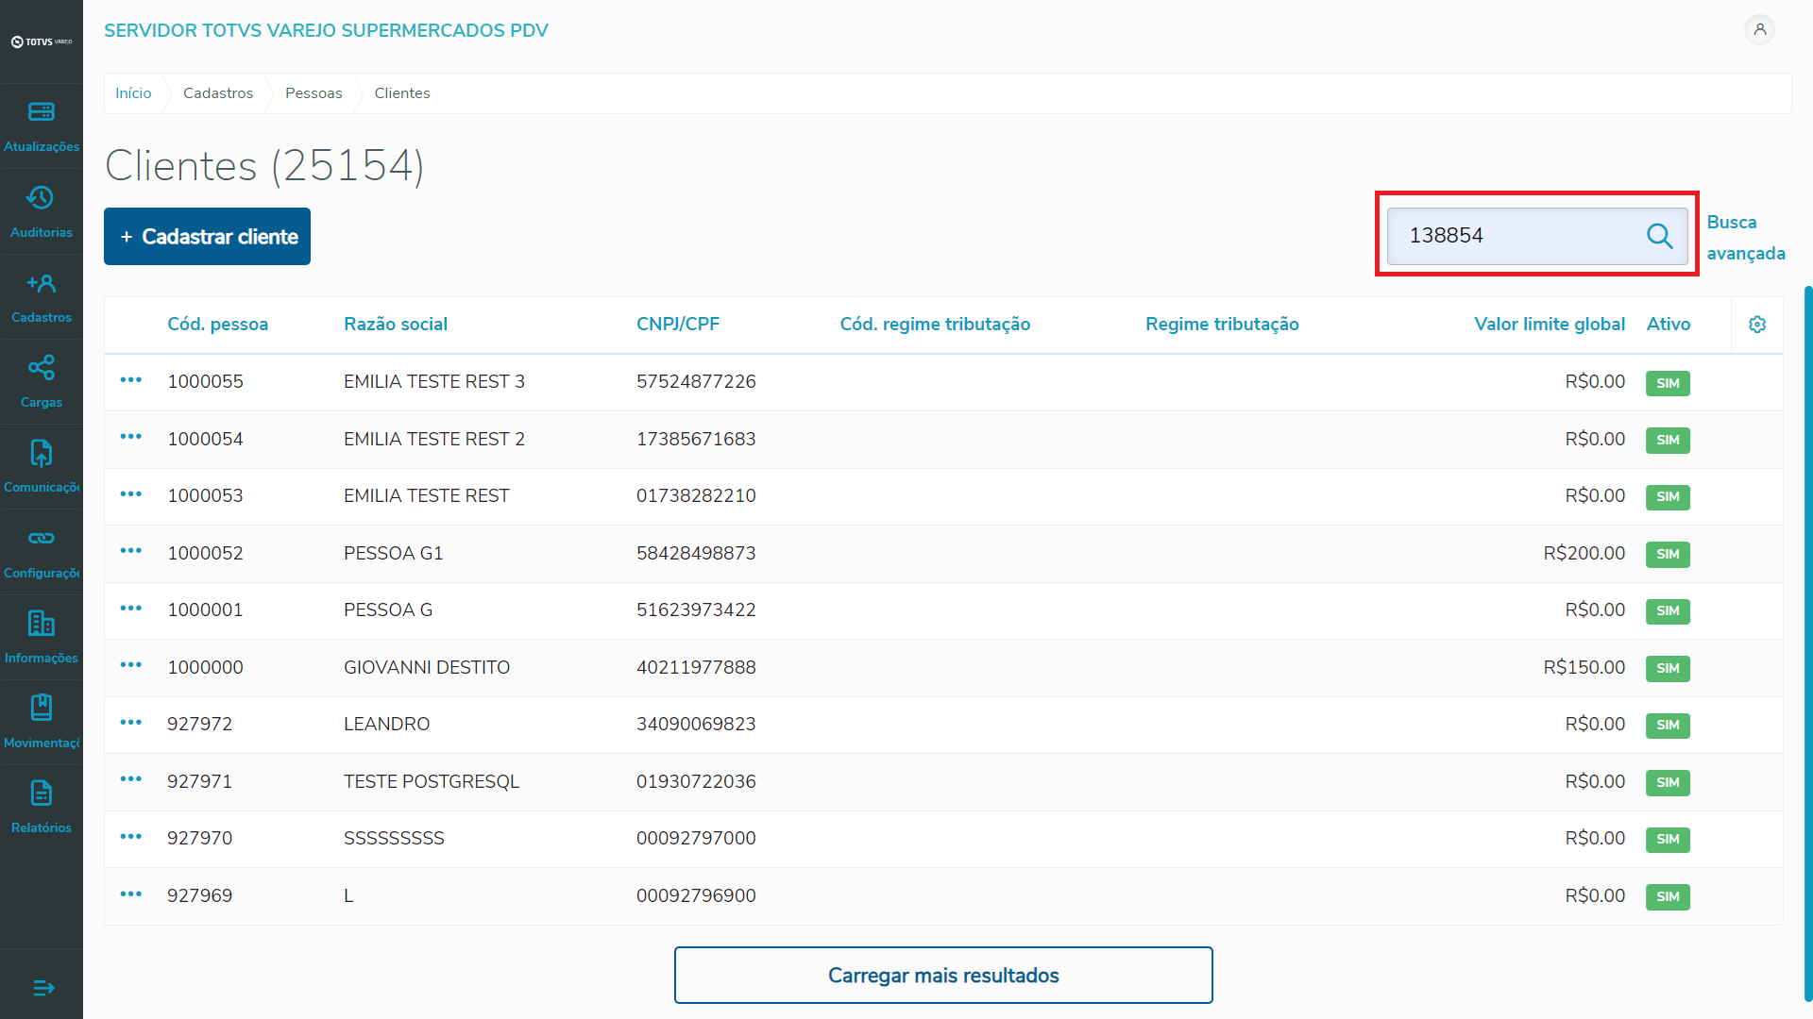The height and width of the screenshot is (1019, 1813).
Task: Open the Cargas share icon
Action: pos(41,368)
